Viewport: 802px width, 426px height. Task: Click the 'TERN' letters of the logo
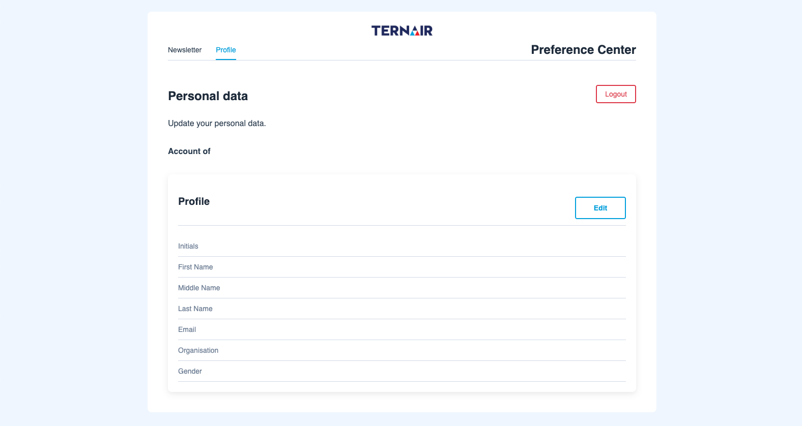(x=390, y=31)
